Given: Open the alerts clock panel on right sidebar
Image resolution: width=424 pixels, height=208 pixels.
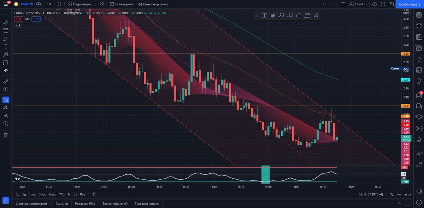Looking at the screenshot, I should click(419, 25).
